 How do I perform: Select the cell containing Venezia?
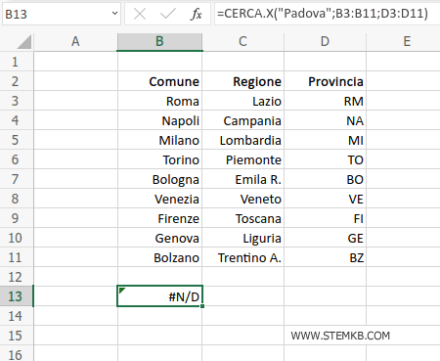click(160, 199)
